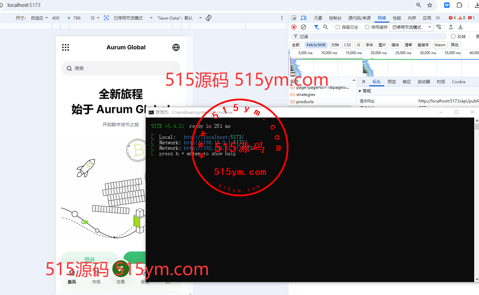Image resolution: width=479 pixels, height=295 pixels.
Task: Focus the 搜索 search box
Action: pyautogui.click(x=121, y=68)
